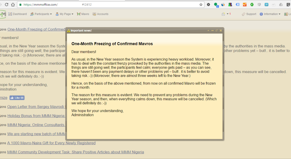Image resolution: width=291 pixels, height=159 pixels.
Task: Go to the browser home page
Action: coord(13,5)
